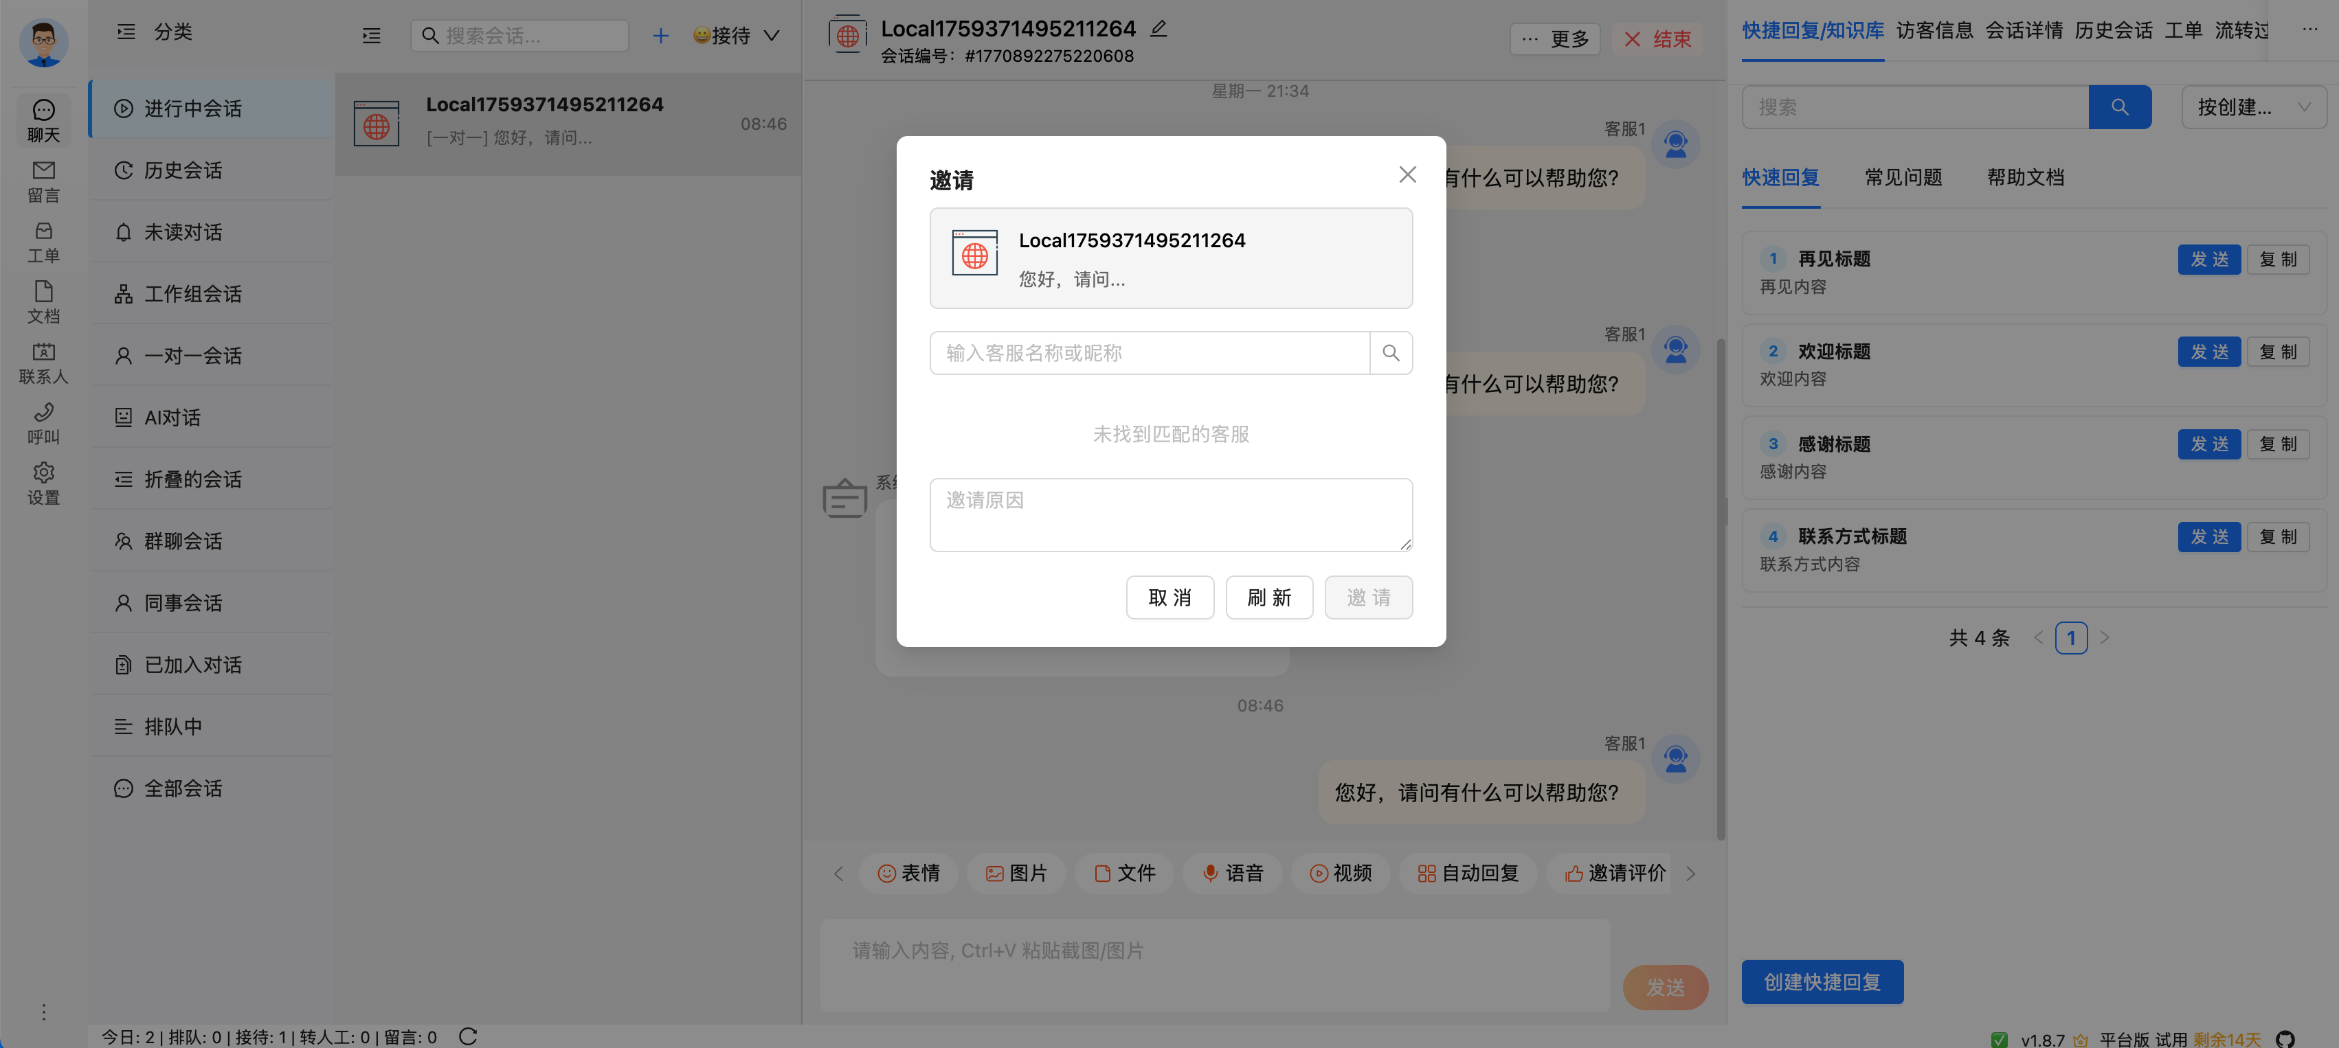The height and width of the screenshot is (1048, 2339).
Task: Select the 语音 voice message icon
Action: click(1232, 873)
